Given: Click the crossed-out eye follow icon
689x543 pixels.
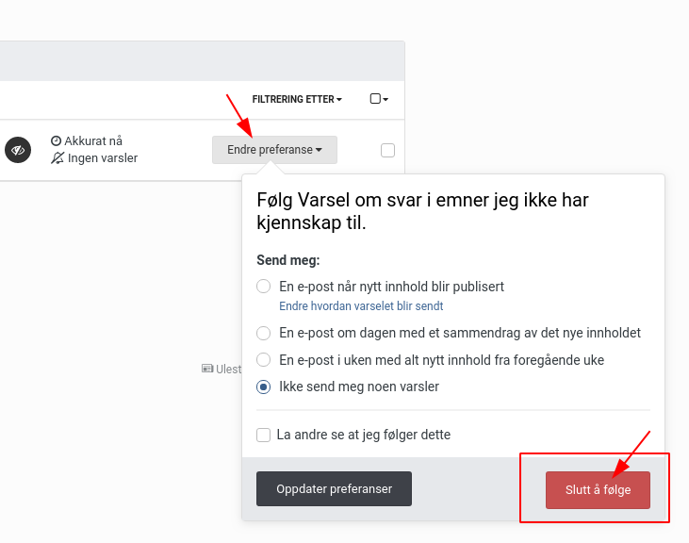Looking at the screenshot, I should [18, 150].
